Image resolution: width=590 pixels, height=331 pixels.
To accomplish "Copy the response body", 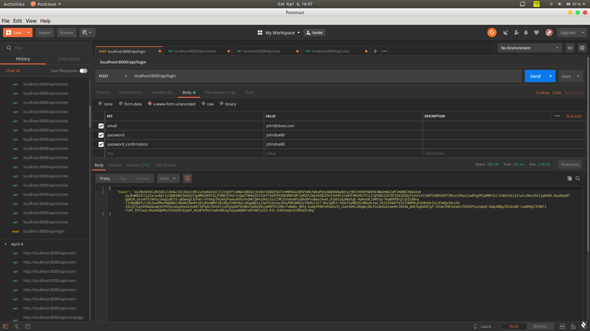I will tap(570, 178).
